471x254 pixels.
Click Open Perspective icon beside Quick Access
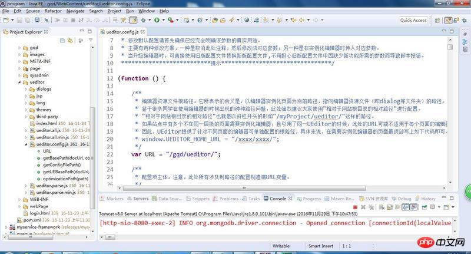(437, 21)
